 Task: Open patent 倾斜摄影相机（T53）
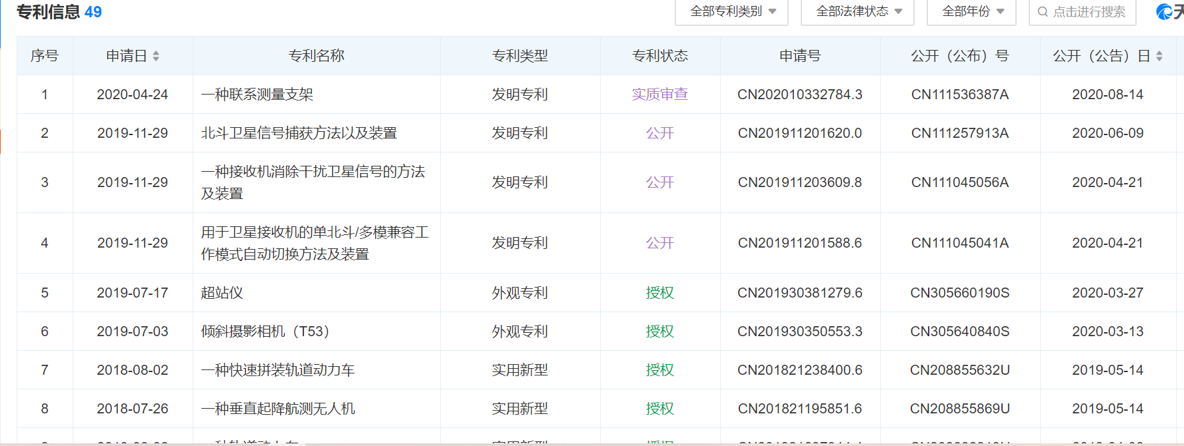265,332
